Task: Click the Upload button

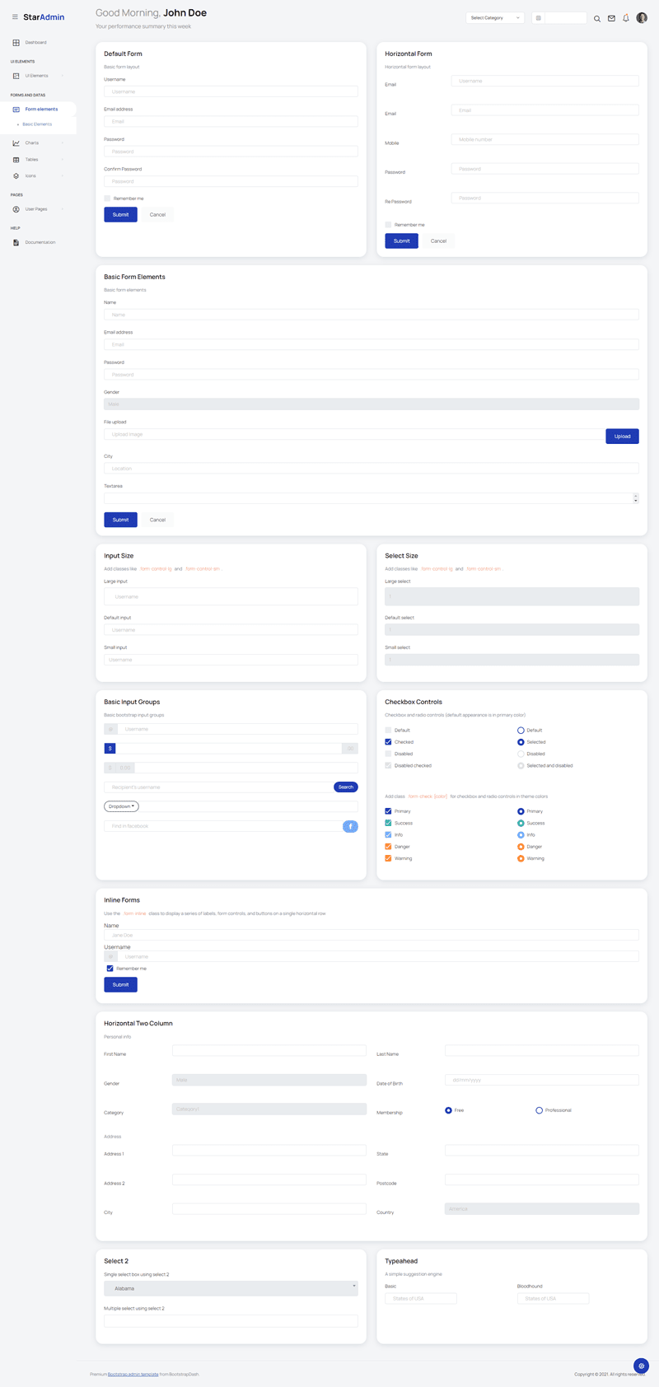Action: pyautogui.click(x=622, y=437)
